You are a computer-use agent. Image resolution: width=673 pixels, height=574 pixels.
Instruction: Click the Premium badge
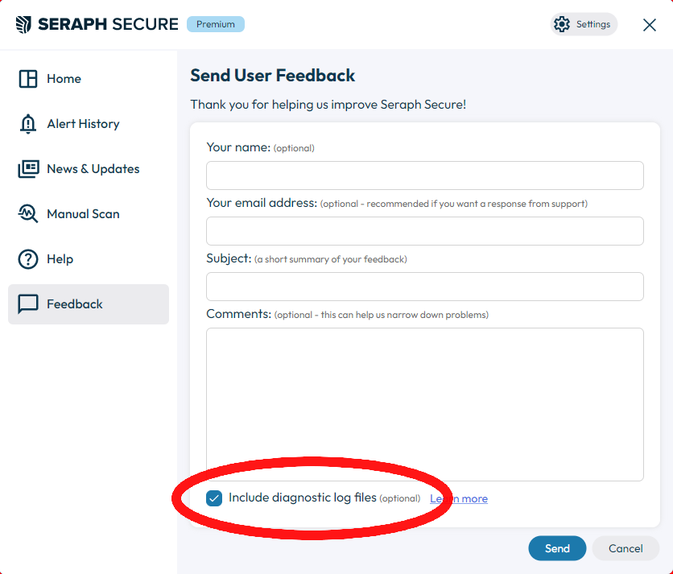215,24
